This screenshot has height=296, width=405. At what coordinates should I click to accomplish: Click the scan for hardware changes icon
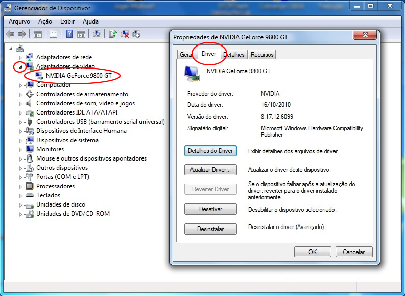(98, 34)
